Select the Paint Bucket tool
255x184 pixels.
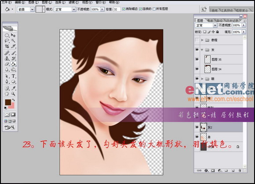point(13,64)
